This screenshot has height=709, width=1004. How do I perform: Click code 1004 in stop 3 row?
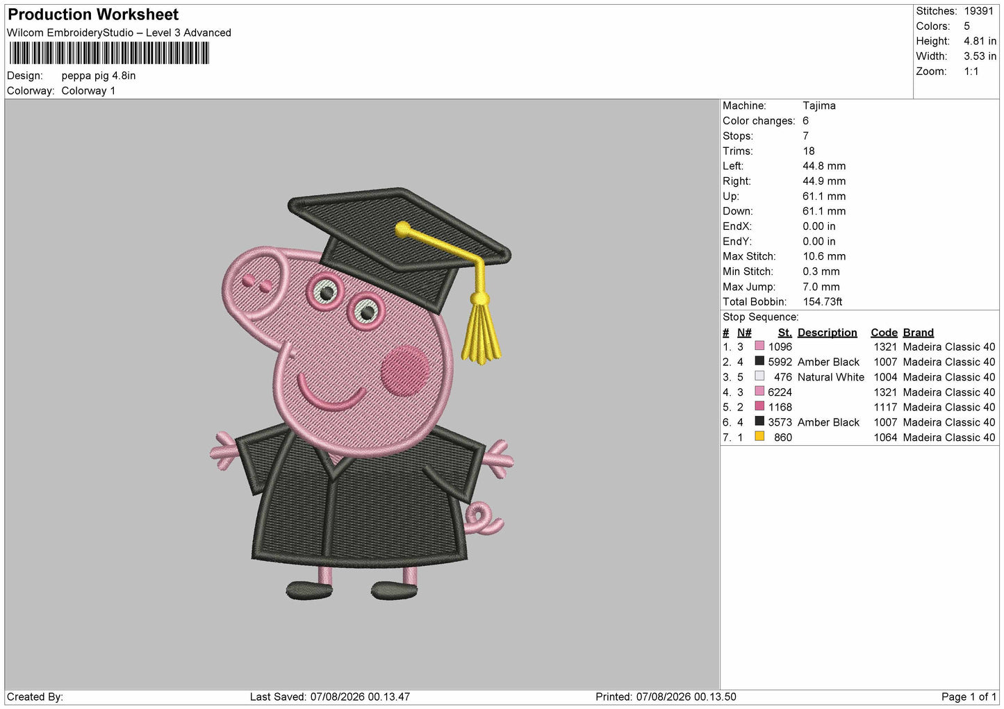885,377
